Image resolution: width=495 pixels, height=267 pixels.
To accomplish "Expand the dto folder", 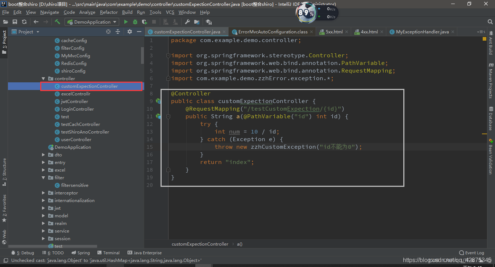I will click(x=43, y=155).
